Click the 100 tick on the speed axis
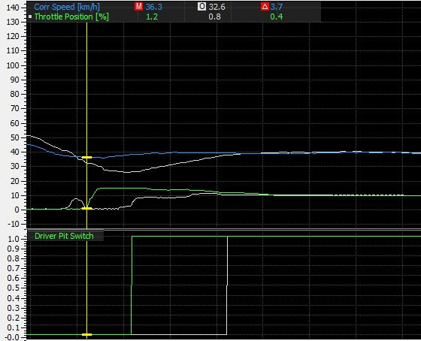421x341 pixels. point(13,65)
